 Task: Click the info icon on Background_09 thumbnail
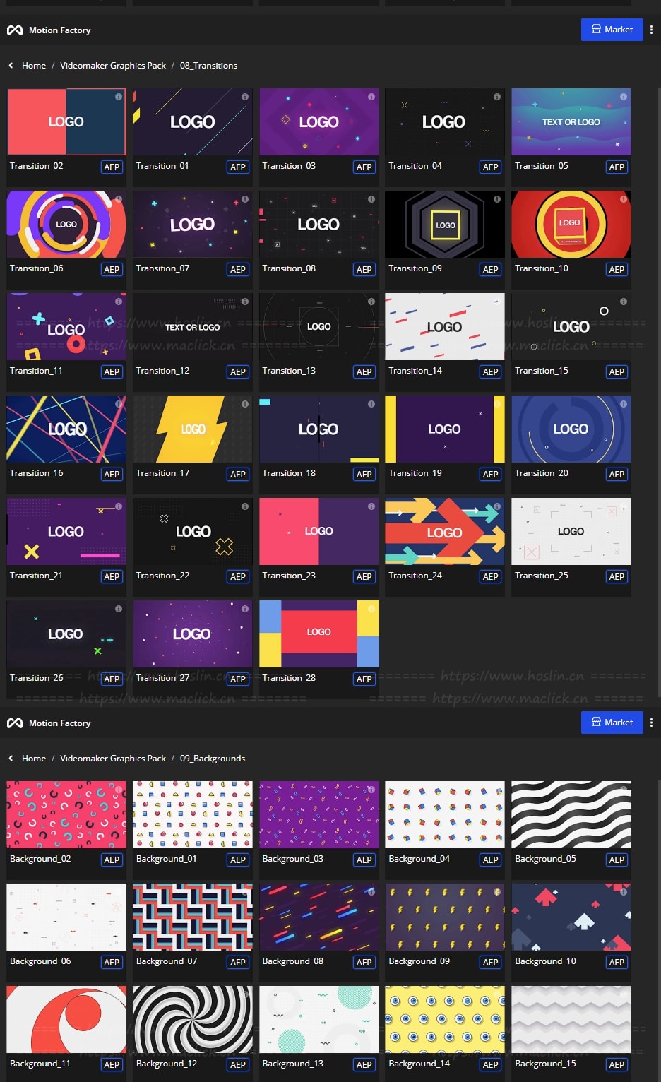(x=497, y=892)
